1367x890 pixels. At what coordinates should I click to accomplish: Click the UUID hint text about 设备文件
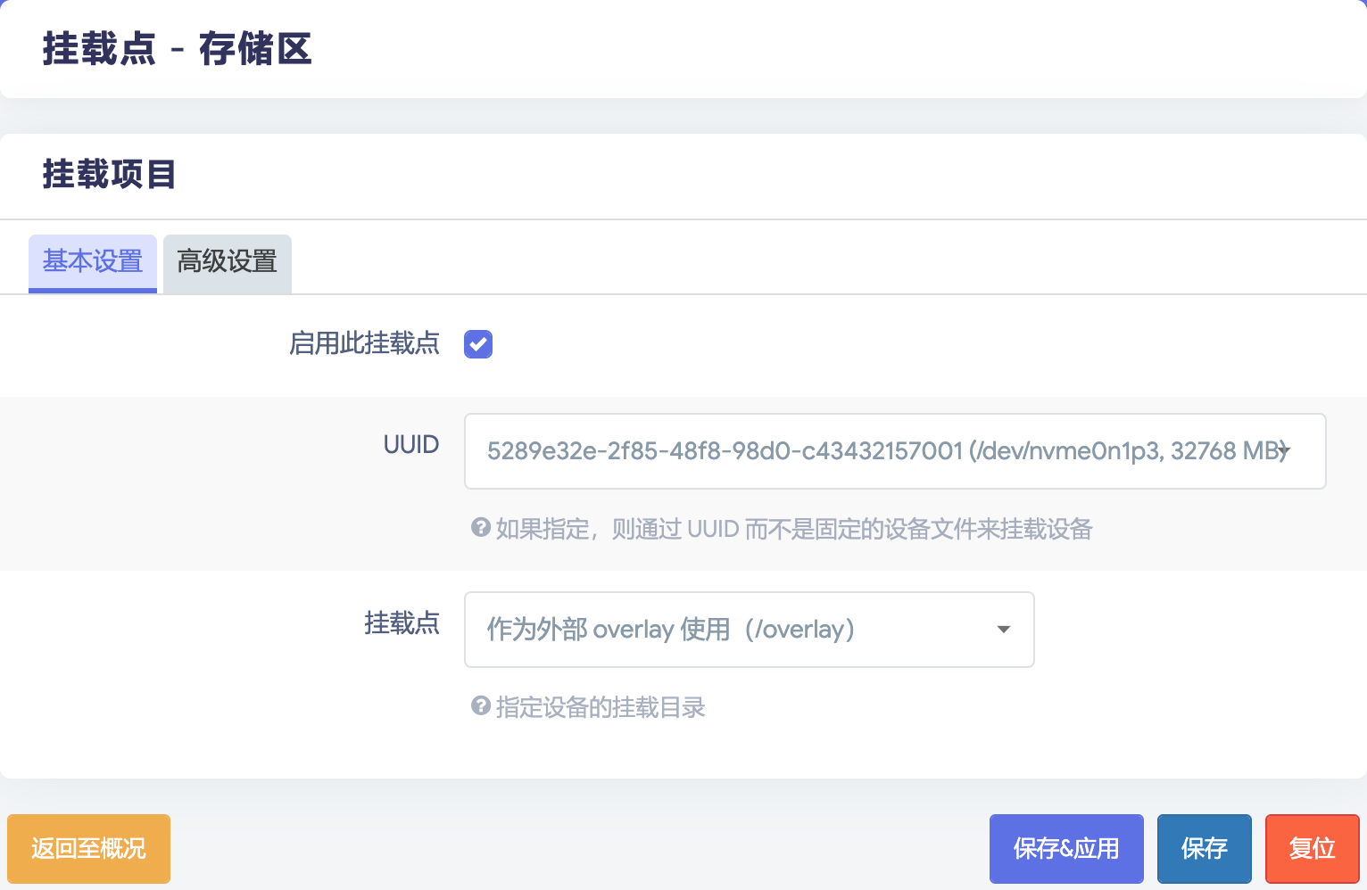tap(794, 530)
